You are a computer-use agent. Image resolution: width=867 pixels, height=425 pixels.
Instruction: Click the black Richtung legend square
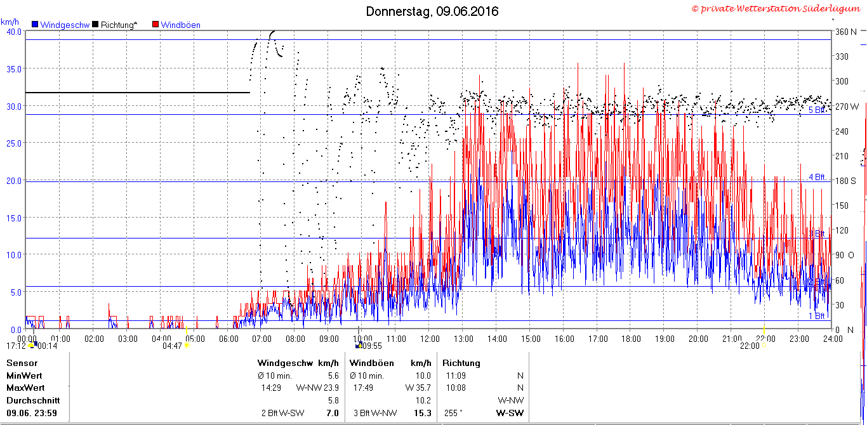(95, 25)
